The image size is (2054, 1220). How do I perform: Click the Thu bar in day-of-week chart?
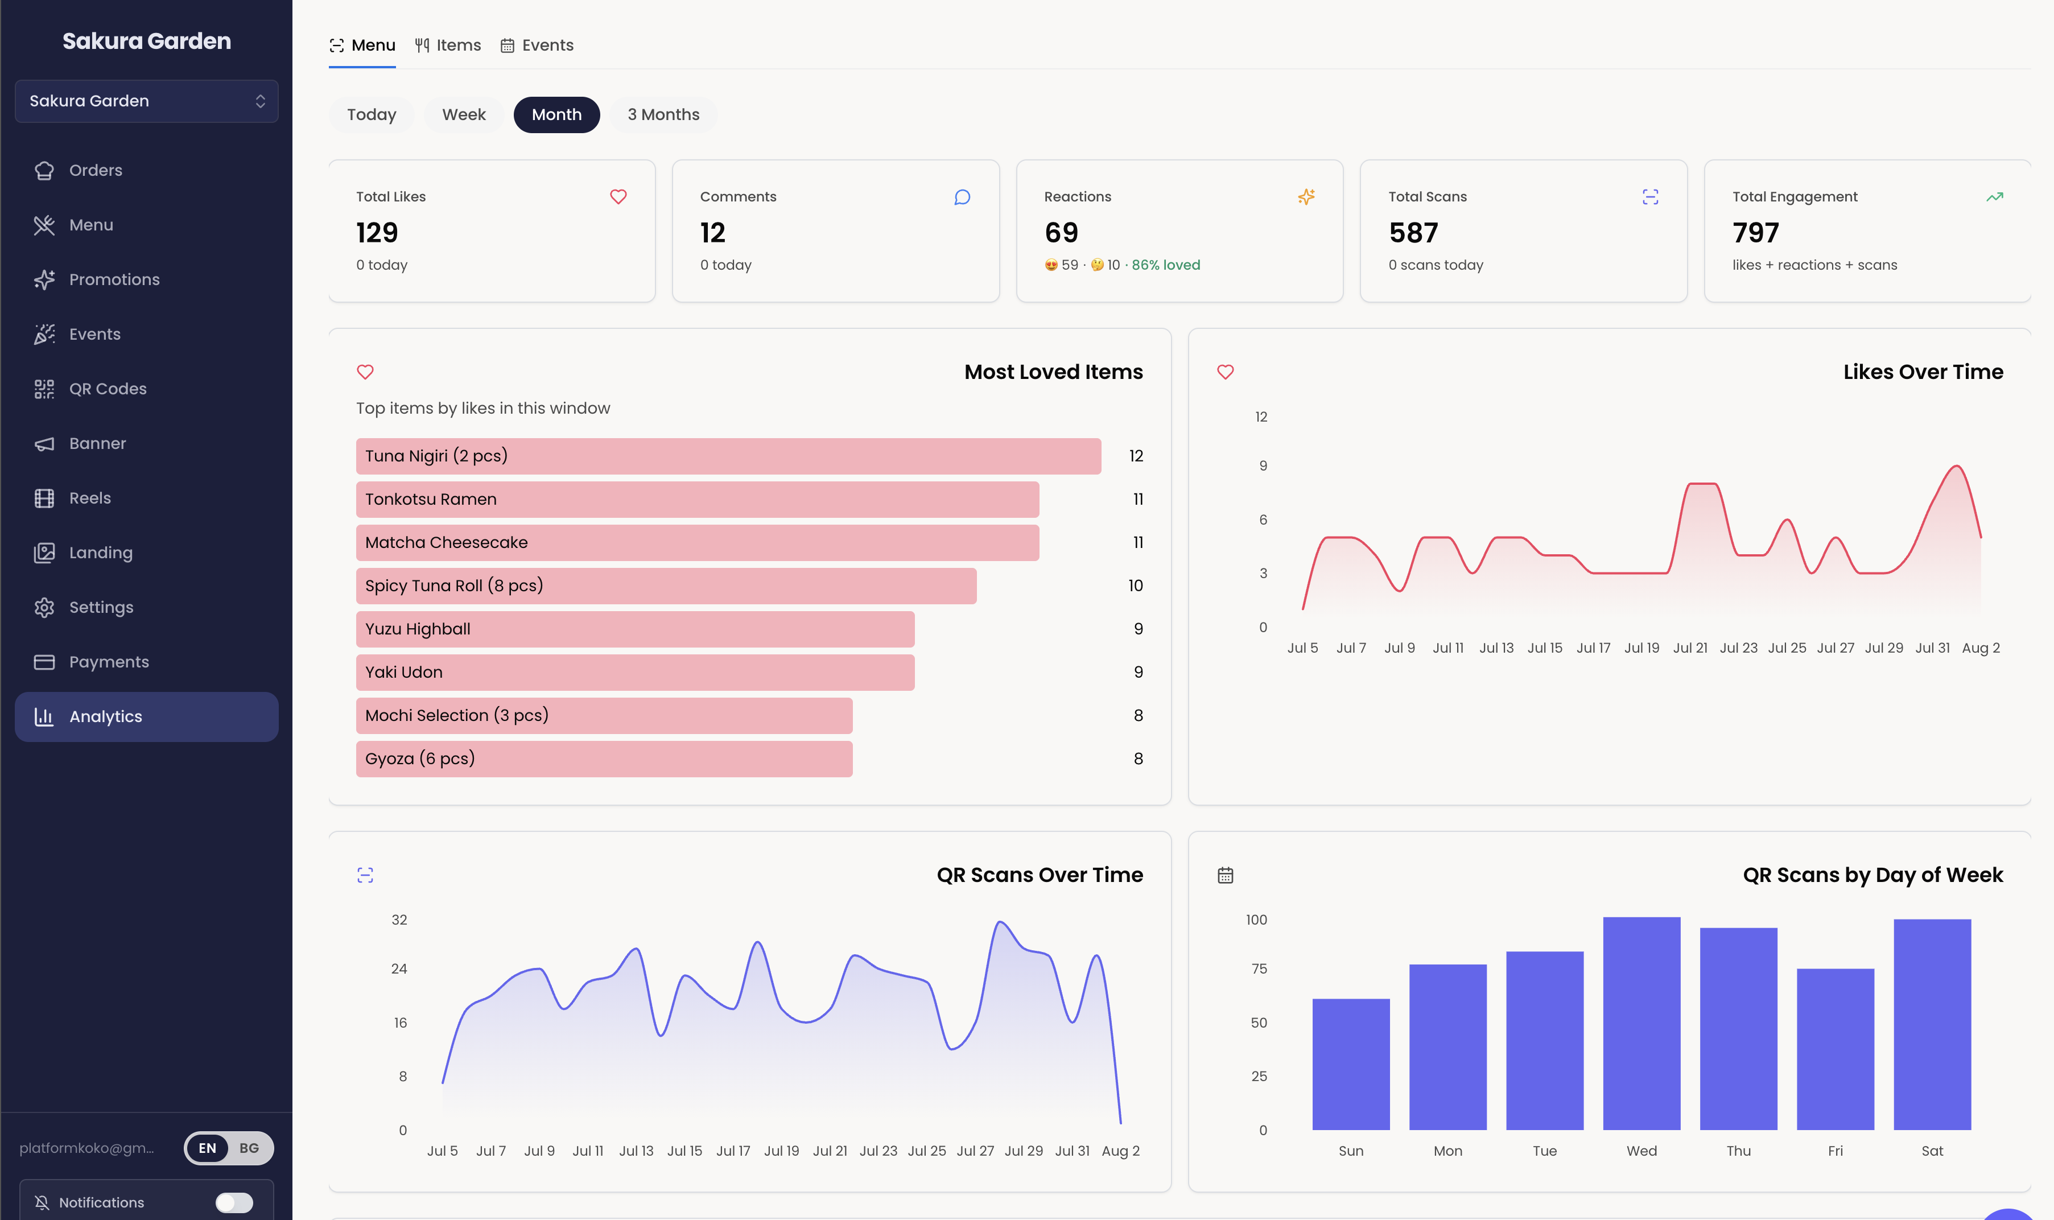coord(1738,1029)
